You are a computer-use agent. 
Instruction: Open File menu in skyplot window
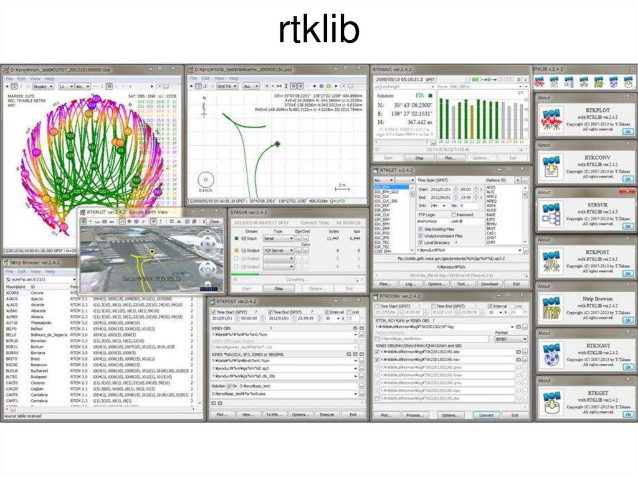click(x=9, y=78)
